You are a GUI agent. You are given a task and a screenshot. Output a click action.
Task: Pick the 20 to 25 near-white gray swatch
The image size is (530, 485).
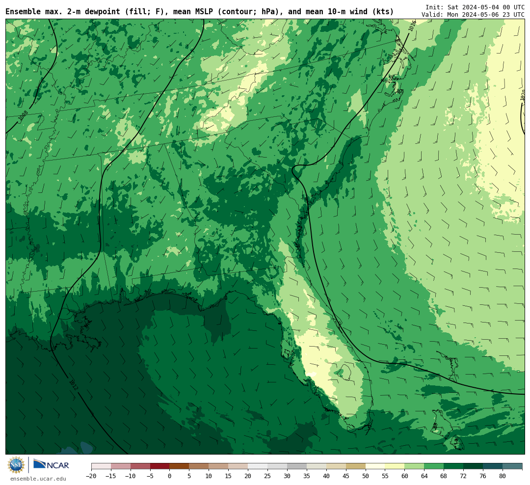pos(258,466)
